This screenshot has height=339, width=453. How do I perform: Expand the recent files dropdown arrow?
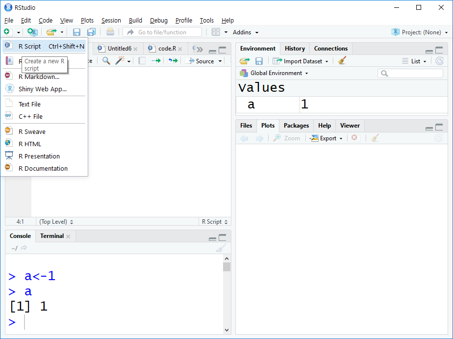tap(62, 32)
